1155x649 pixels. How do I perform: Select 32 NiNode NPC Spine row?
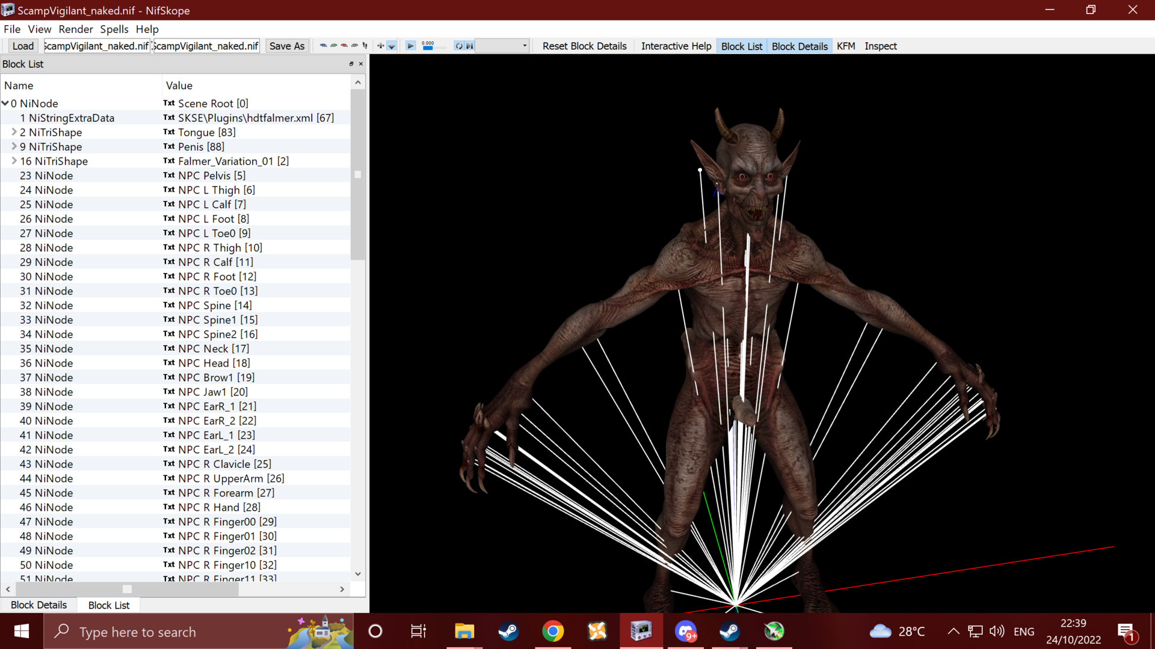click(176, 305)
